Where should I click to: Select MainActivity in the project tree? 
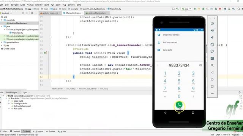(x=17, y=33)
